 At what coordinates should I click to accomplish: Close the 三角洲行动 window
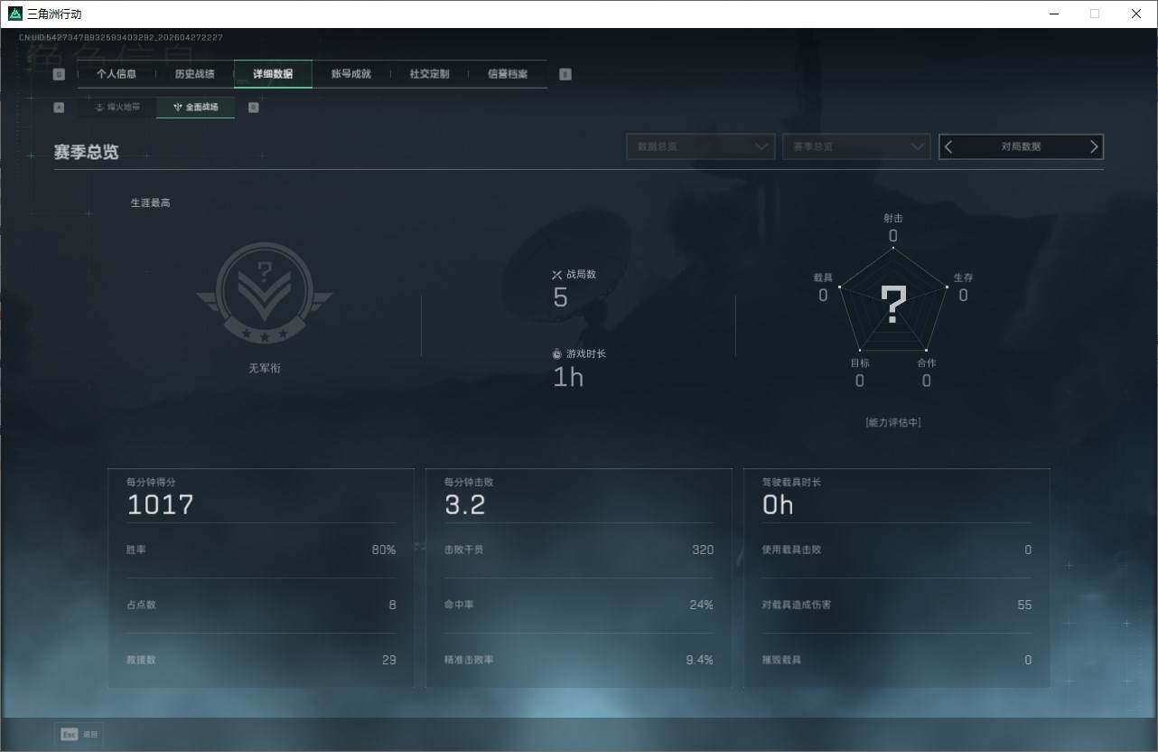1136,14
